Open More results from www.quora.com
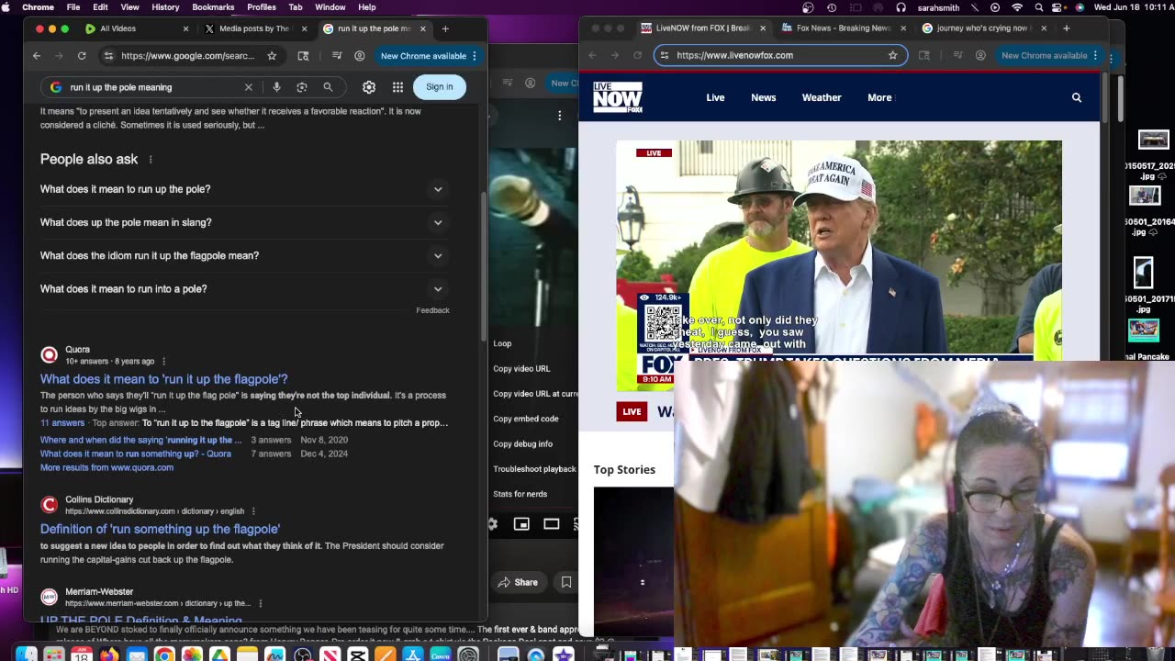Viewport: 1175px width, 661px height. 106,467
